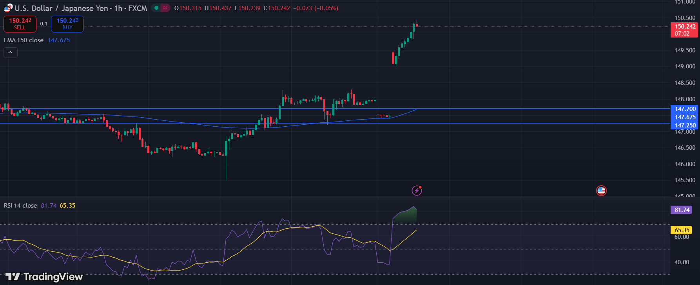This screenshot has height=285, width=700.
Task: Click the blue EMA value 147.675 in legend
Action: point(59,40)
